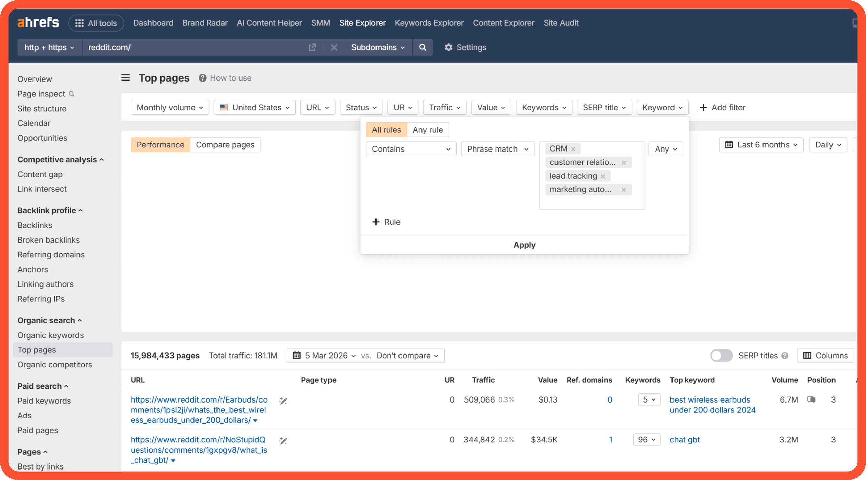
Task: Open the Contains rule dropdown
Action: coord(411,149)
